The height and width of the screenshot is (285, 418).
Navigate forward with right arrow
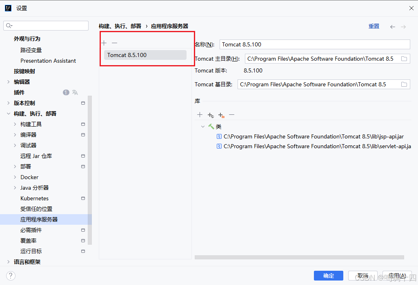(403, 27)
